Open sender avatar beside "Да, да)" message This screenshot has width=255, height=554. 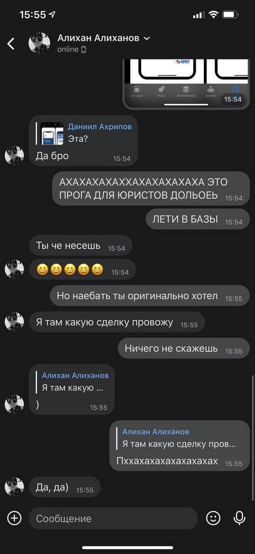14,487
